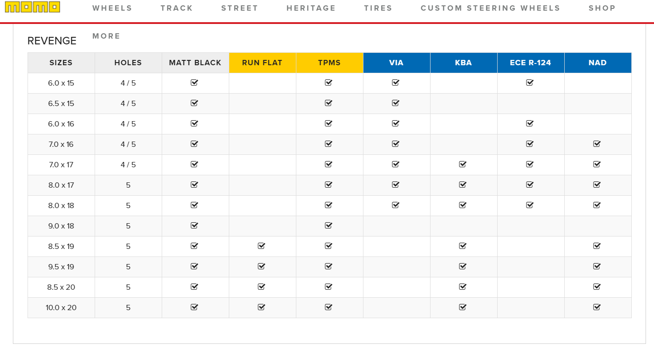The image size is (654, 347).
Task: Open the More menu item
Action: [x=106, y=36]
